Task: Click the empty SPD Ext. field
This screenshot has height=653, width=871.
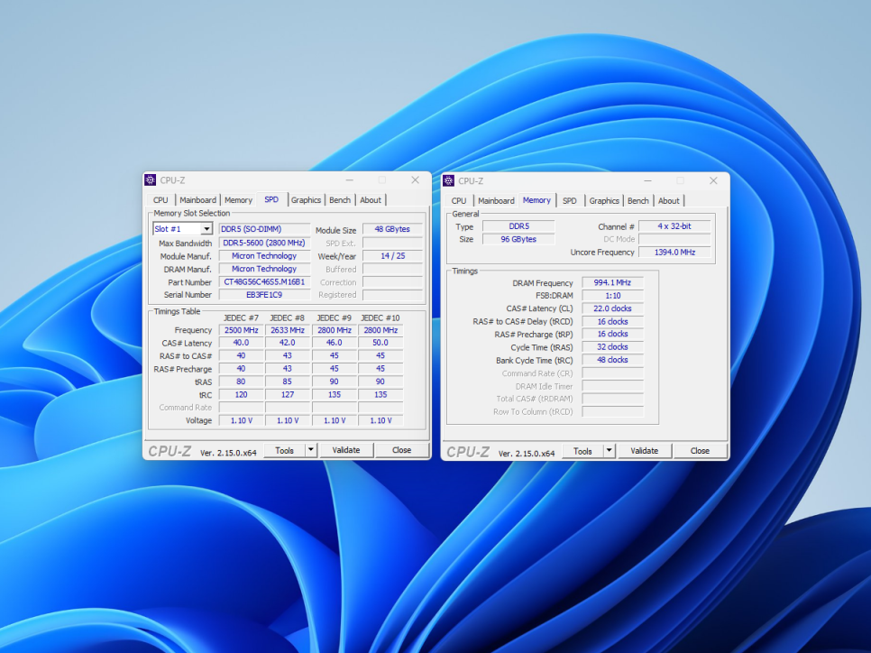Action: (x=392, y=243)
